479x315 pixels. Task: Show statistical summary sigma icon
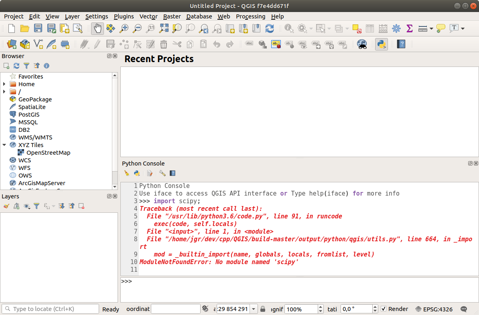410,28
